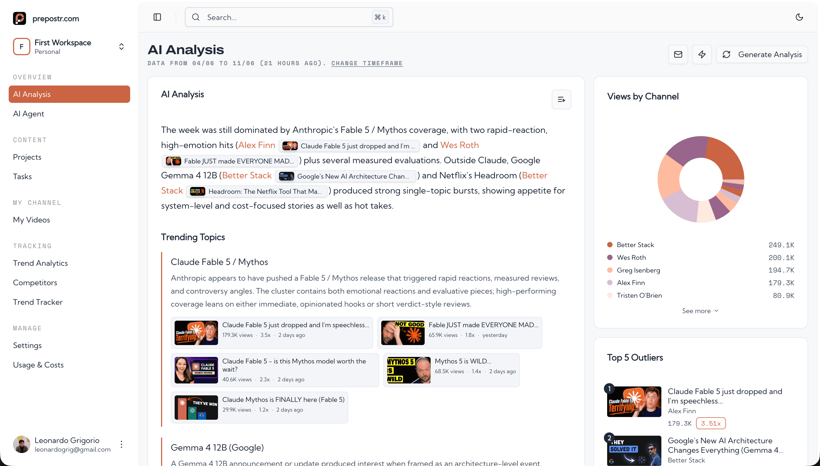The height and width of the screenshot is (466, 820).
Task: Click Gemma 4 12B (Google) topic heading
Action: point(217,447)
